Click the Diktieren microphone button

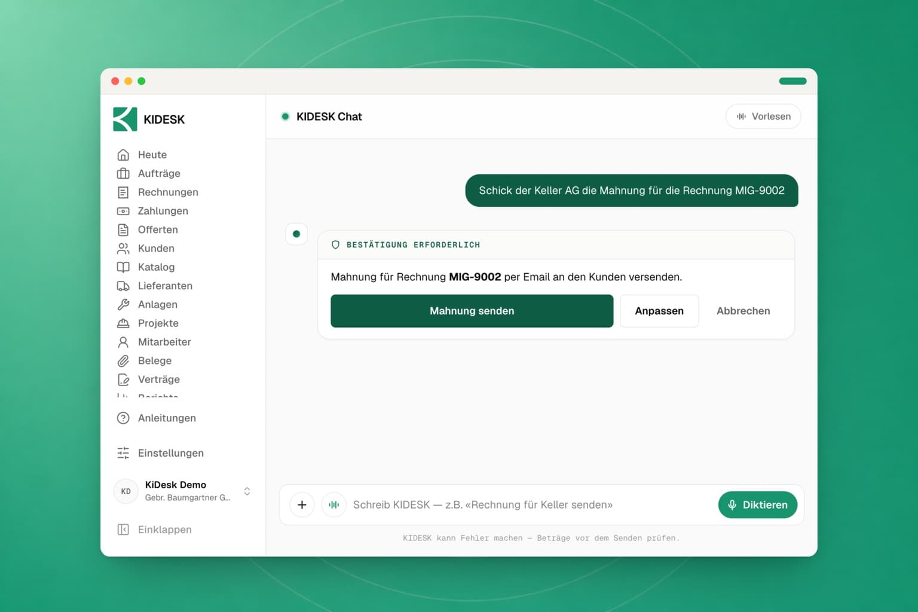758,505
